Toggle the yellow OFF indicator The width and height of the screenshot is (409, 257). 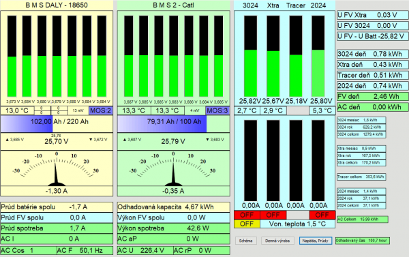247,224
